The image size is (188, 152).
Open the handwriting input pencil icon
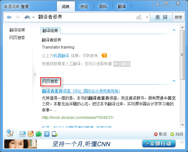[139, 17]
